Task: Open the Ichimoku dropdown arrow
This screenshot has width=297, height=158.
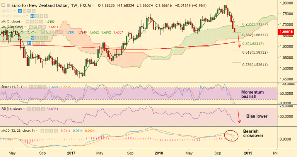Action: 37,32
